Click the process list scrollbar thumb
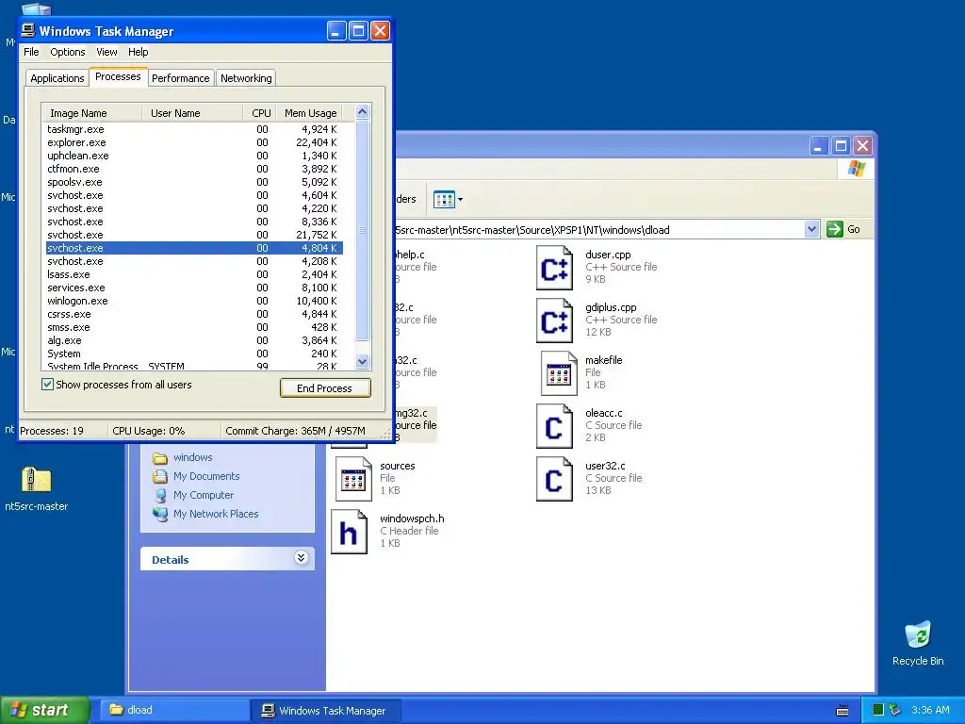 [x=363, y=230]
